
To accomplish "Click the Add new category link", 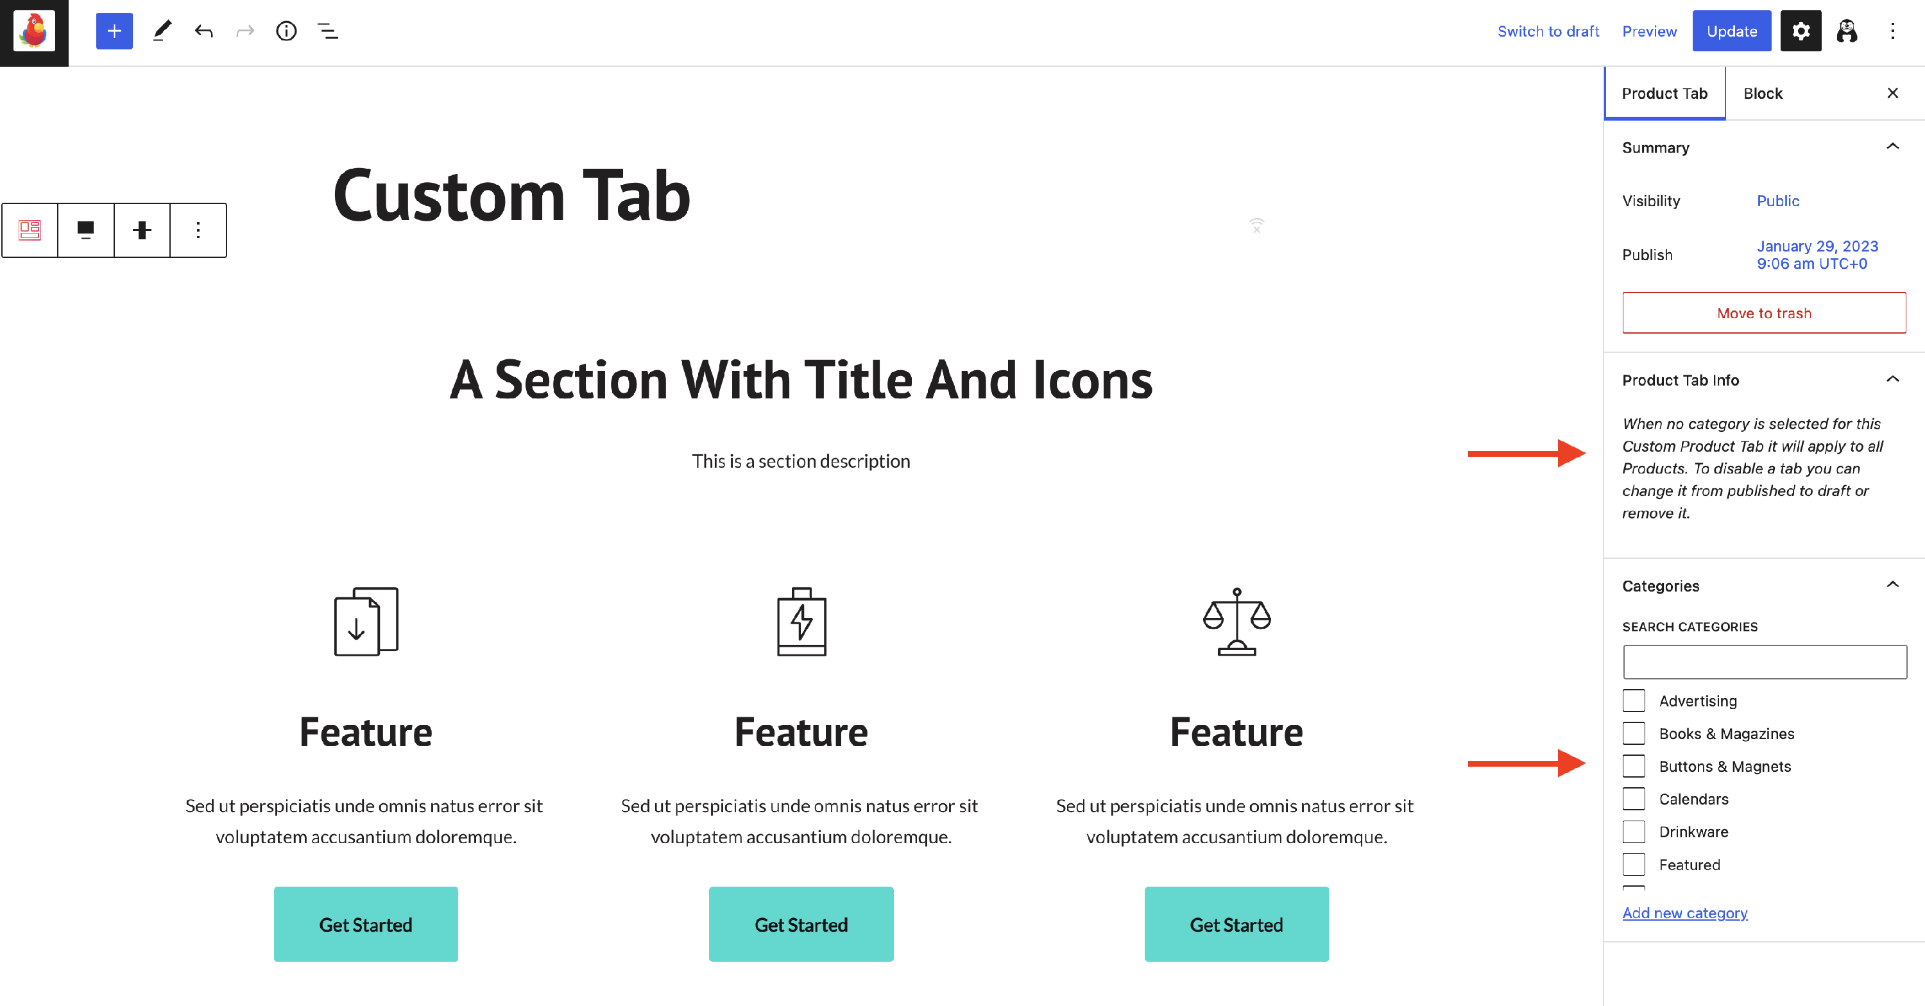I will [x=1684, y=912].
